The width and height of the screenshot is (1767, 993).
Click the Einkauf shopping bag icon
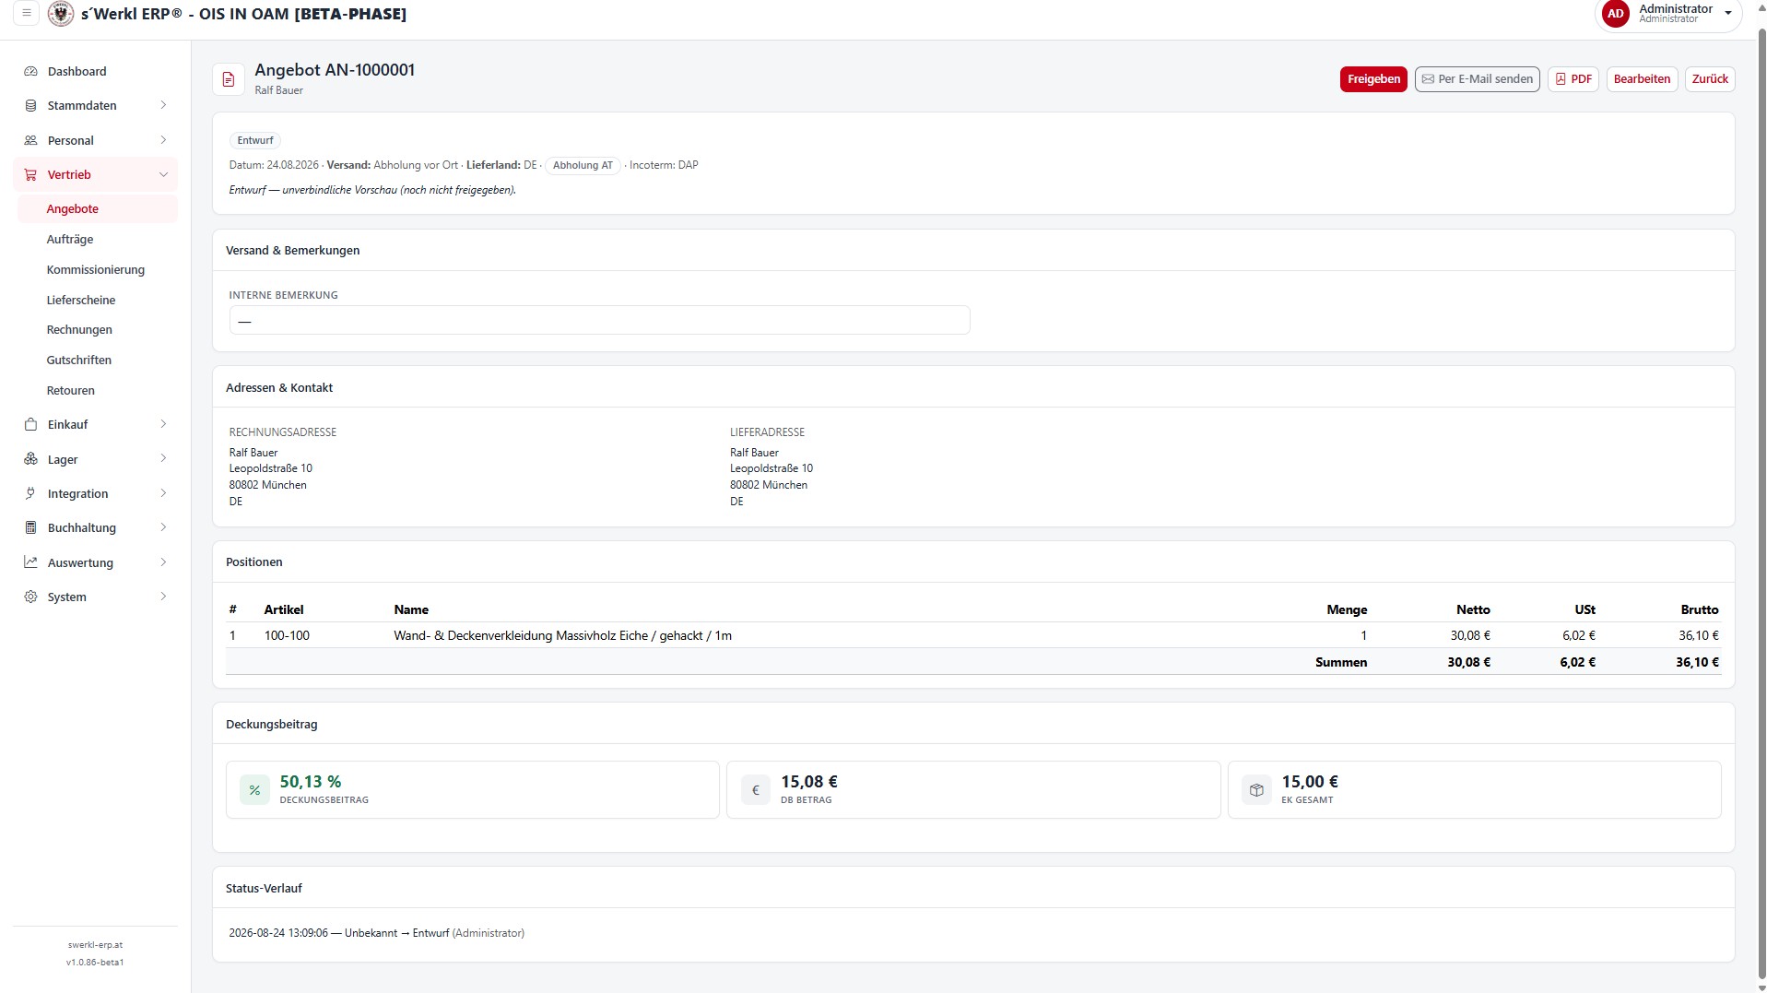point(30,424)
